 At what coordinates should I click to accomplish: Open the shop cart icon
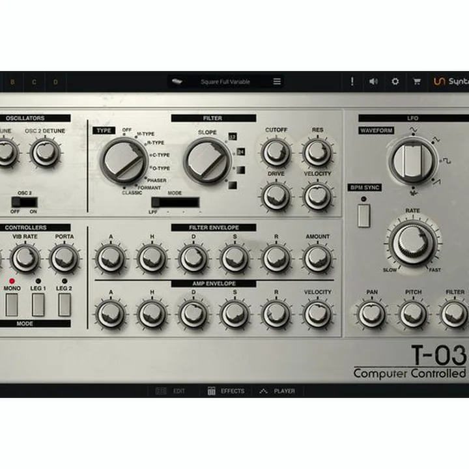click(x=417, y=81)
